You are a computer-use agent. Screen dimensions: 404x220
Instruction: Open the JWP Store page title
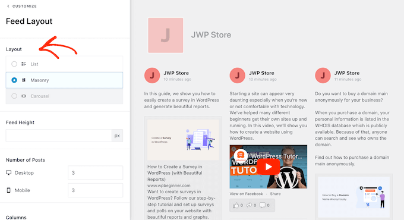point(211,35)
